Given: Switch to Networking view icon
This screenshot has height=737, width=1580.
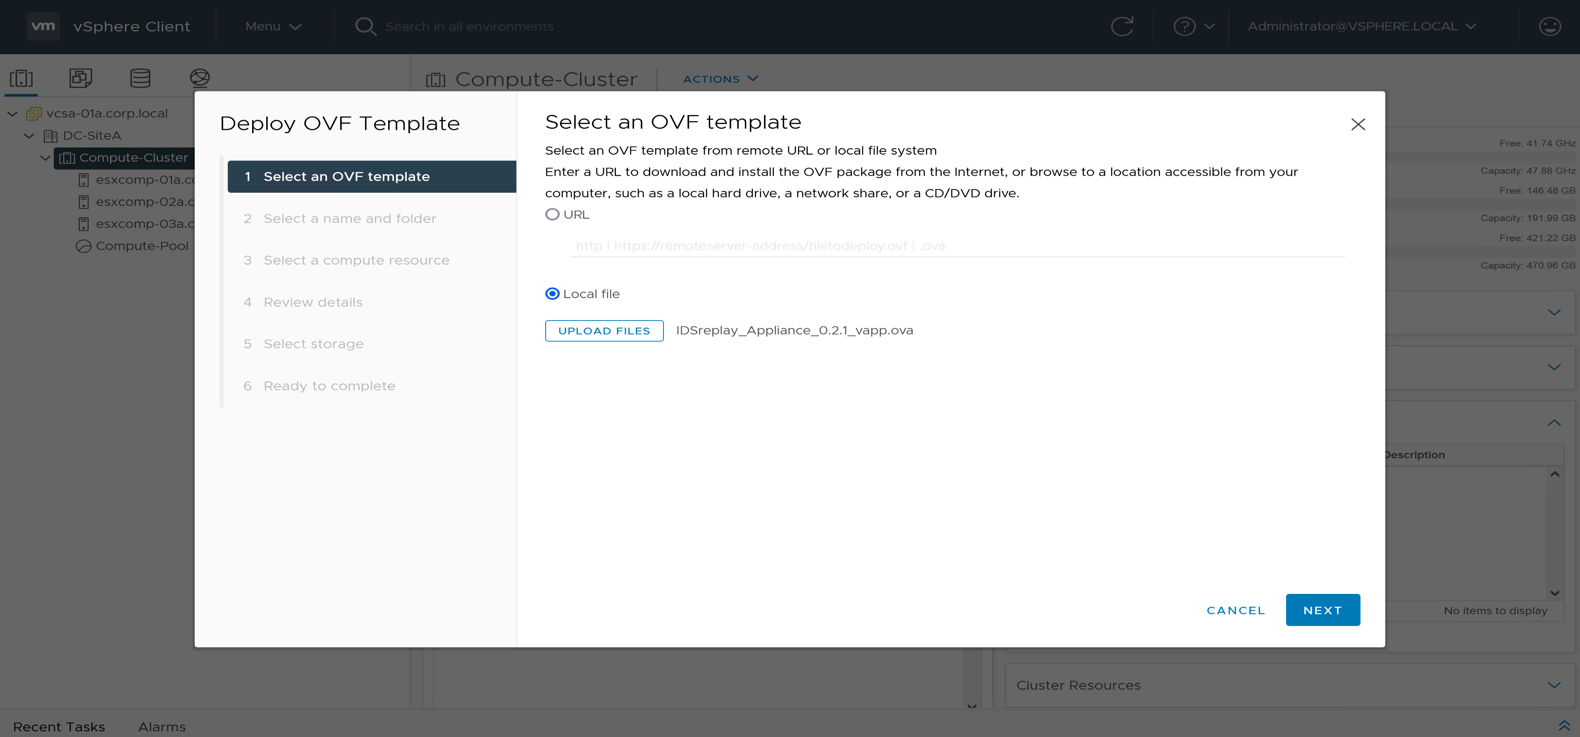Looking at the screenshot, I should tap(200, 78).
